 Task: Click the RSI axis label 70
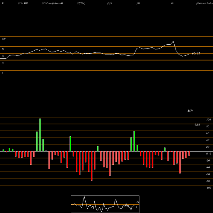coord(3,49)
